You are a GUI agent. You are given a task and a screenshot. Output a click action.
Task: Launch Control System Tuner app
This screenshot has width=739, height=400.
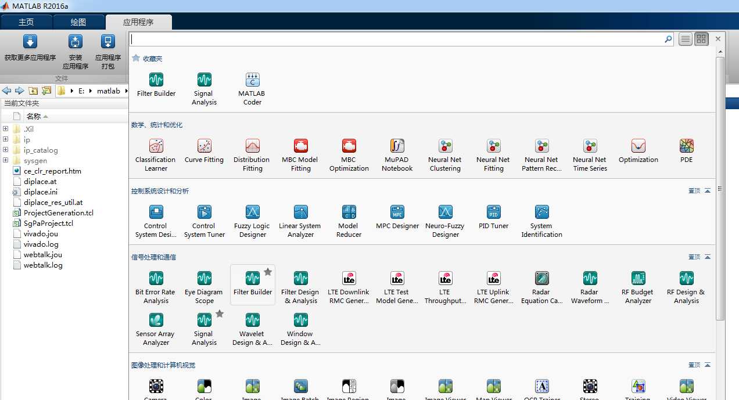(205, 221)
